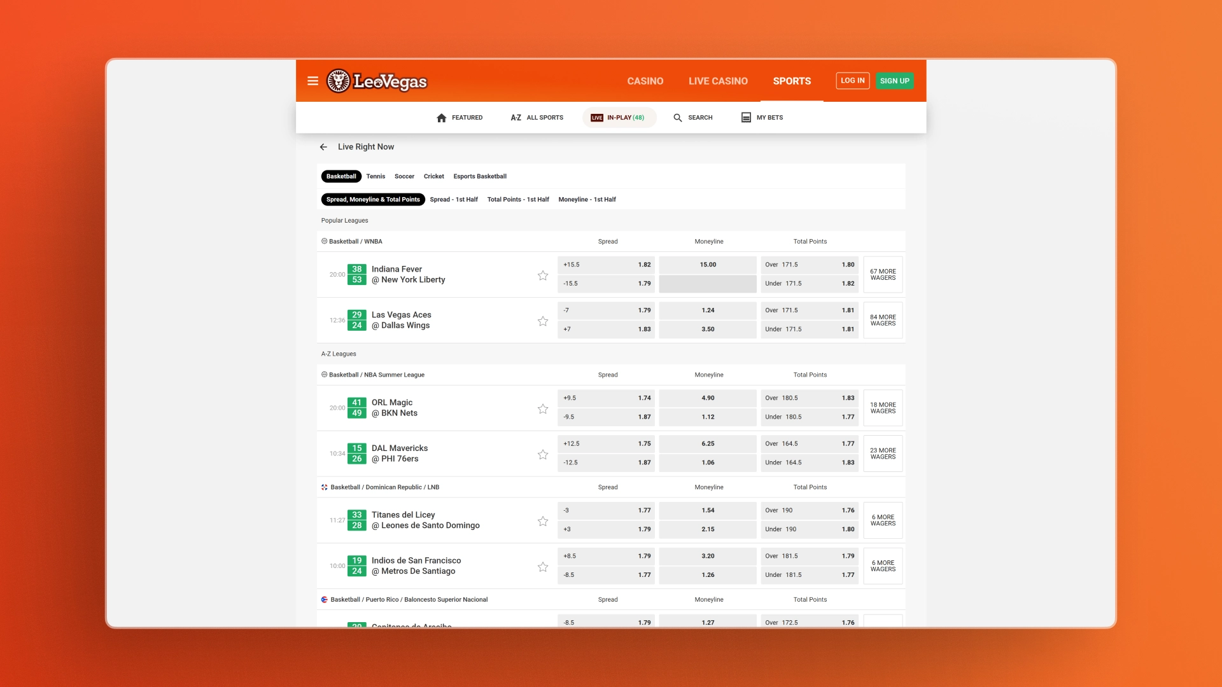Viewport: 1222px width, 687px height.
Task: Bet Under 164.5 at 1.83
Action: click(810, 463)
